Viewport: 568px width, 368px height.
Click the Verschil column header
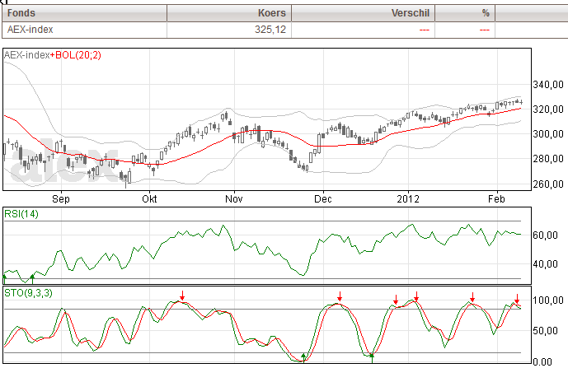pos(363,13)
